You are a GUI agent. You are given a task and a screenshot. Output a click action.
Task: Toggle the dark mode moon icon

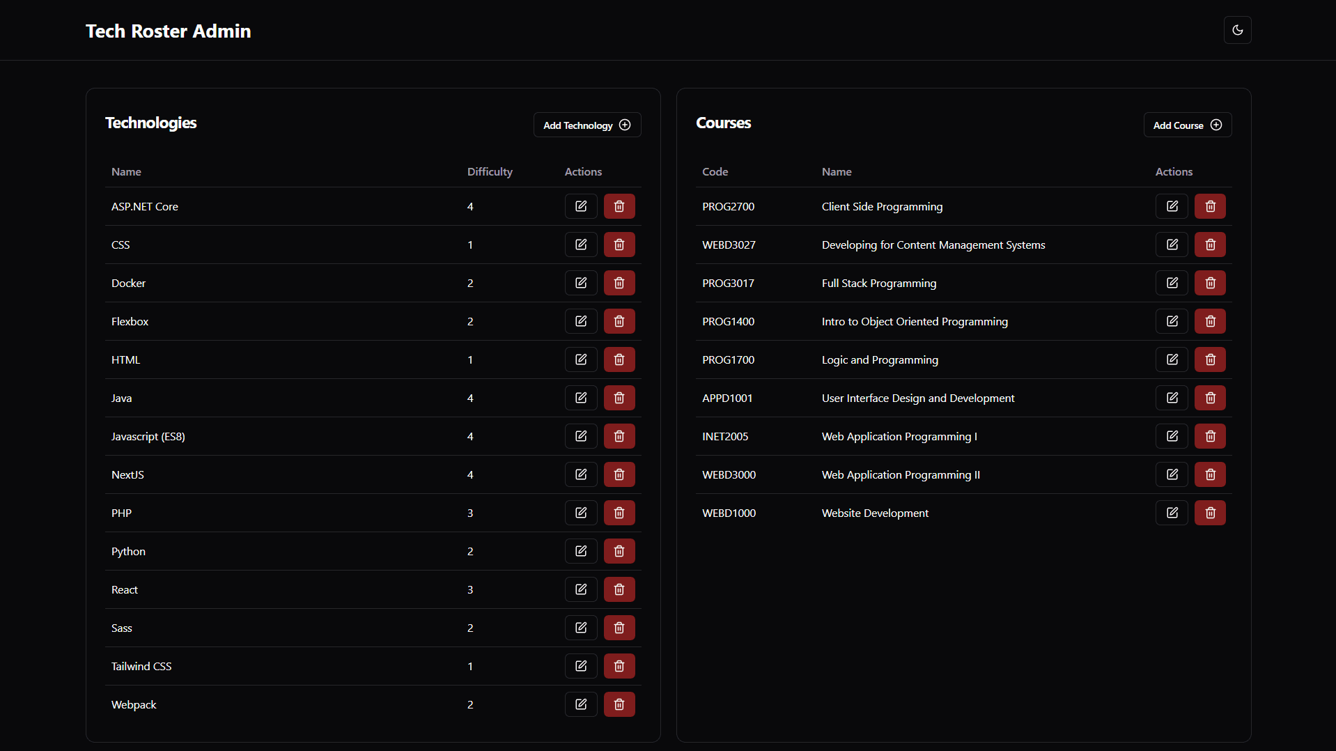click(x=1237, y=30)
